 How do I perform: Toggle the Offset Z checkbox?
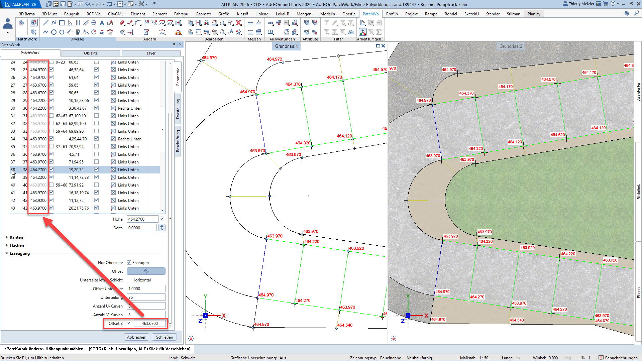coord(129,323)
